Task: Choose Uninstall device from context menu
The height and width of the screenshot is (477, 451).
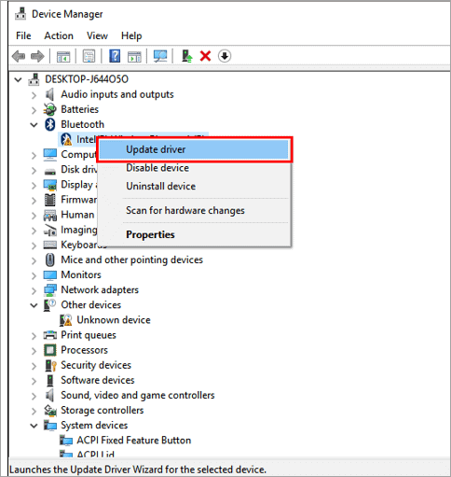Action: click(x=195, y=187)
